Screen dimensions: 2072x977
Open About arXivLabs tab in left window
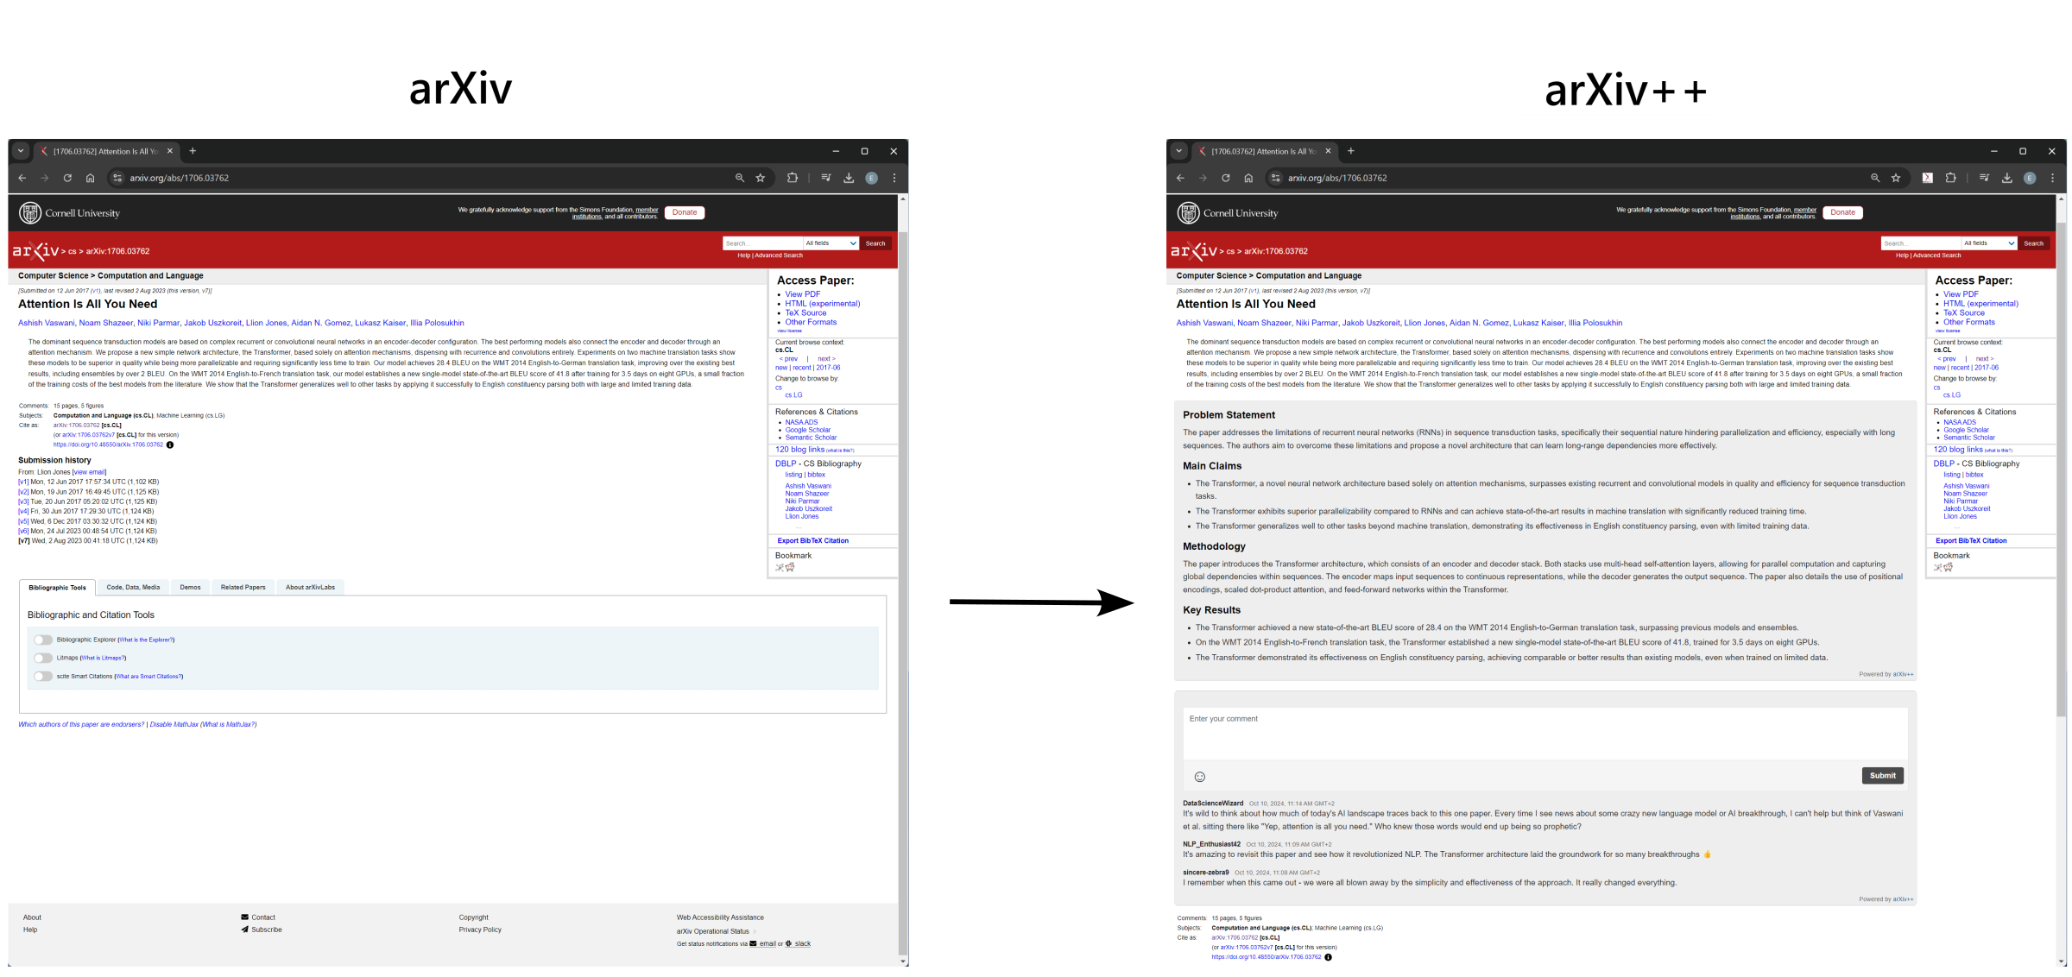click(x=310, y=588)
